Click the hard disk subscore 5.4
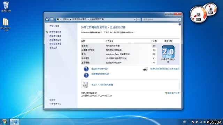The height and width of the screenshot is (125, 223). click(x=154, y=62)
